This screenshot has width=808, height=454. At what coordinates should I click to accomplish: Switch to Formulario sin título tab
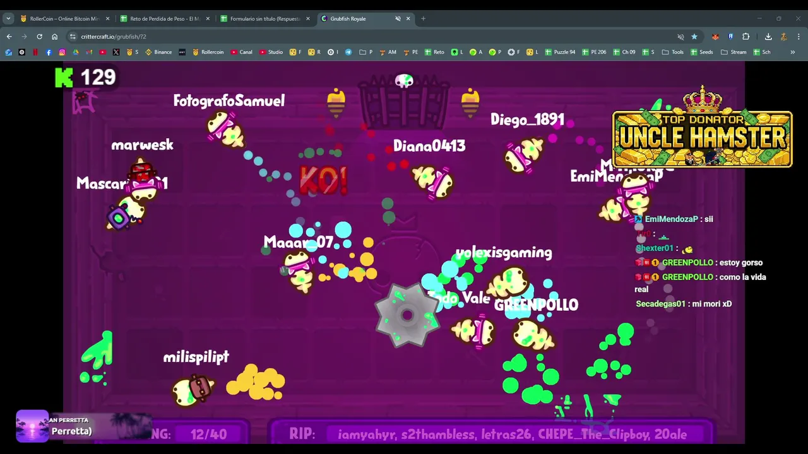265,18
